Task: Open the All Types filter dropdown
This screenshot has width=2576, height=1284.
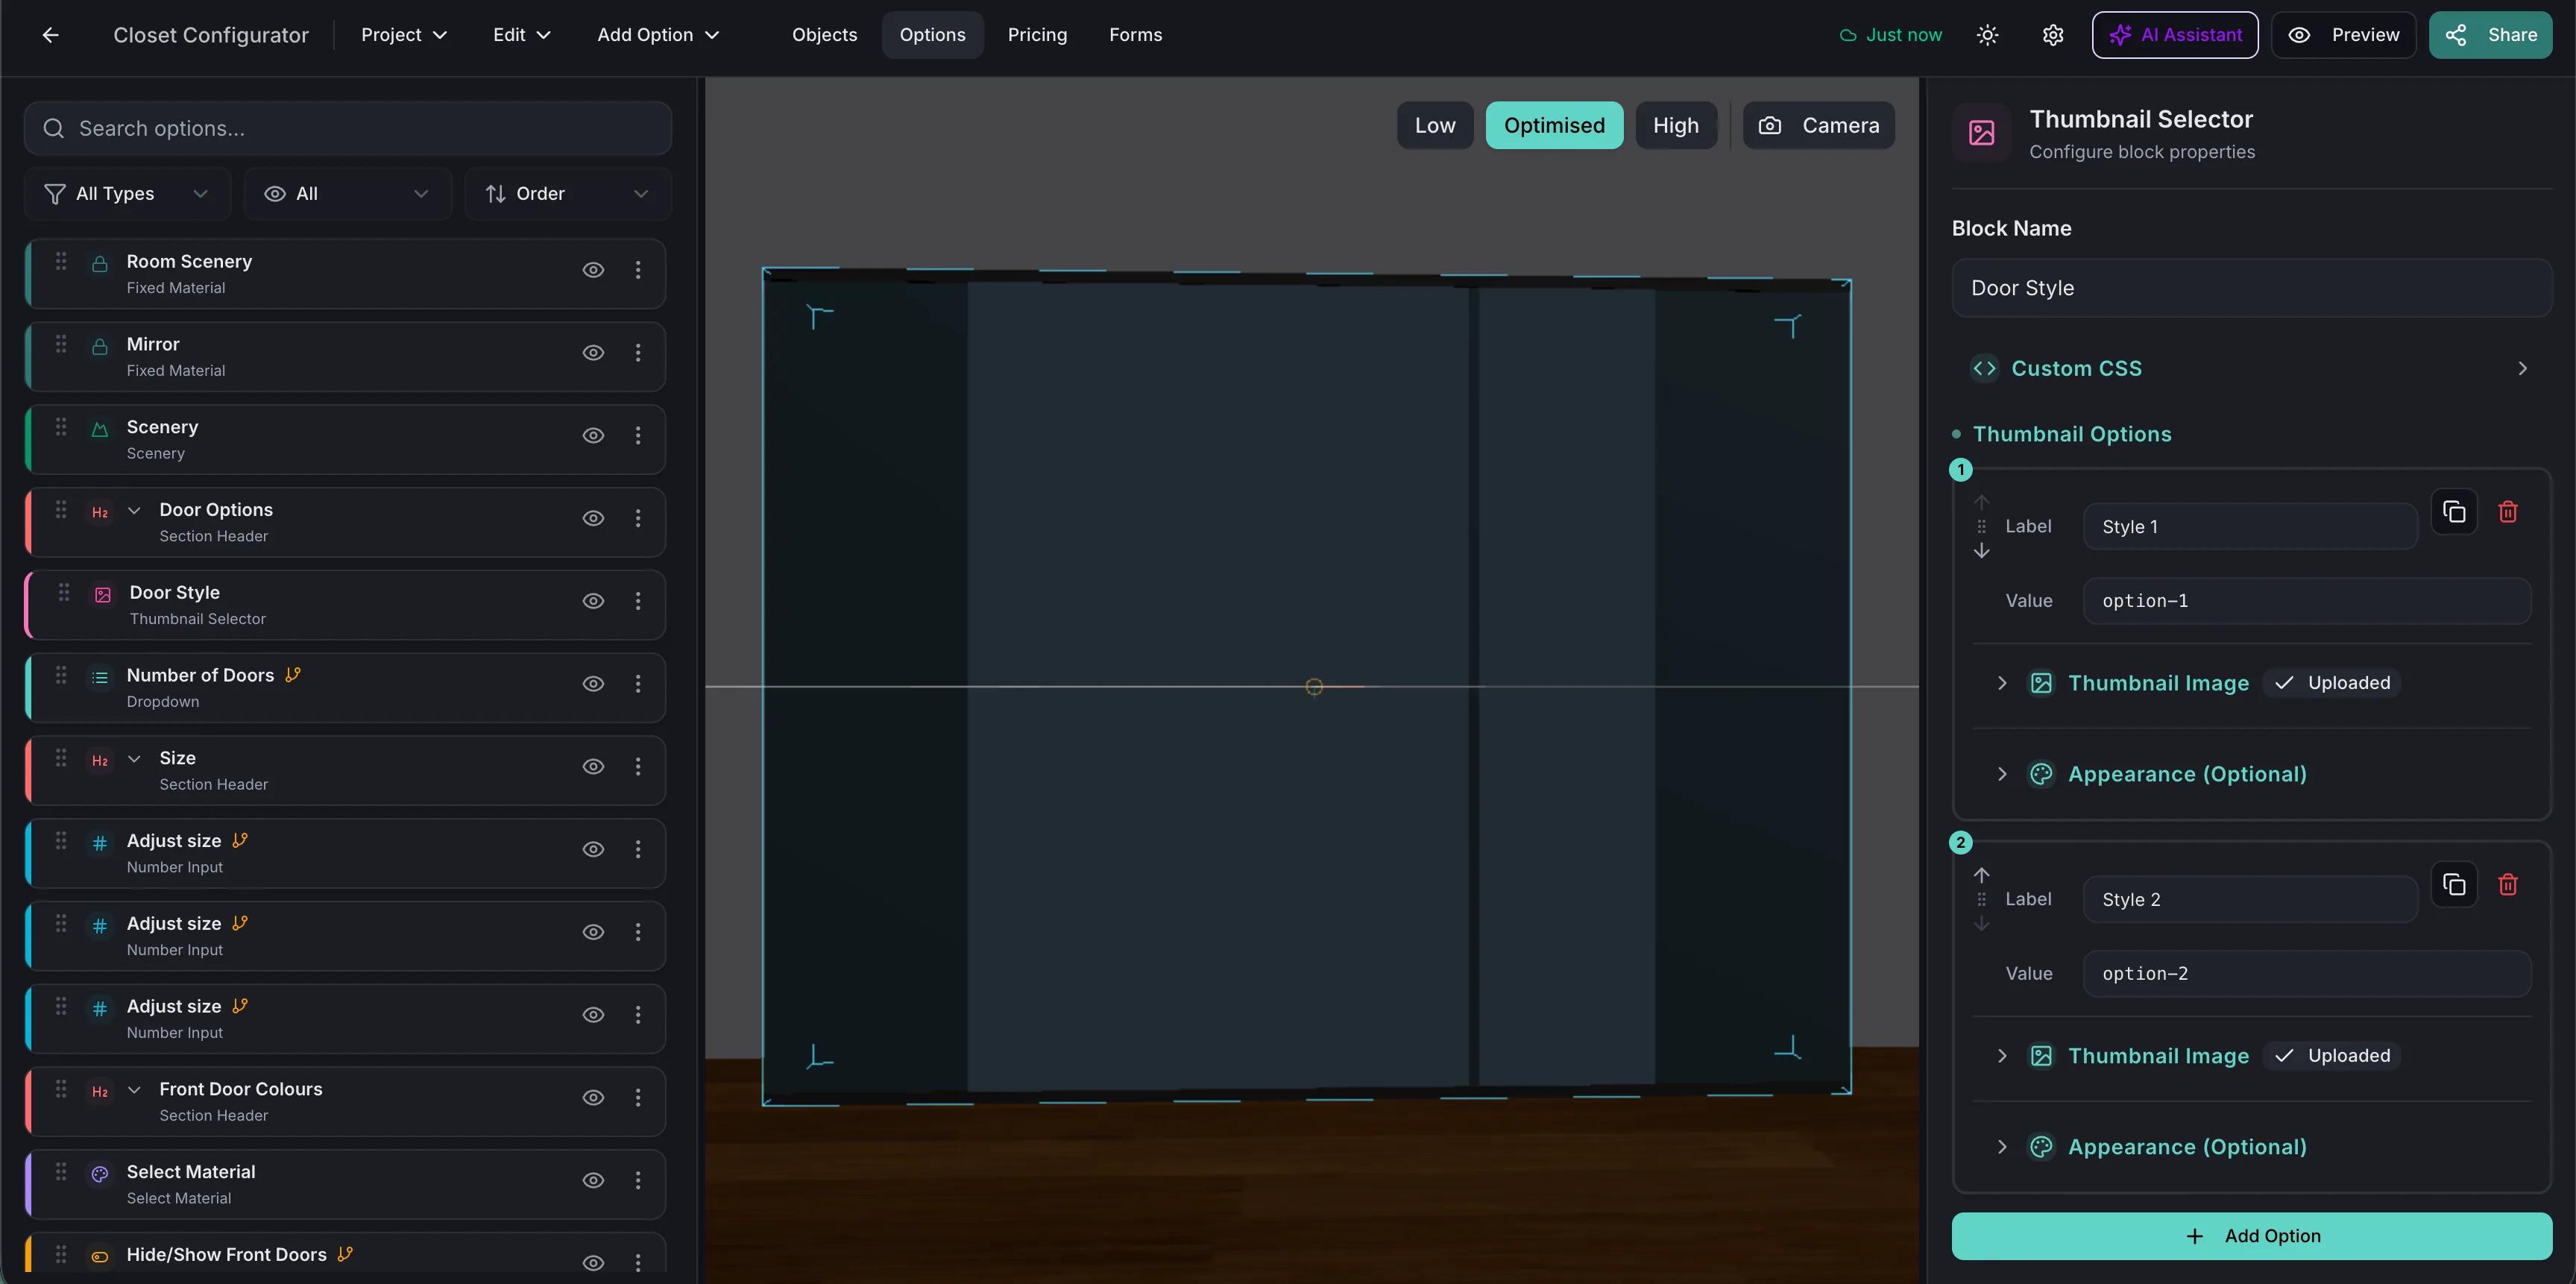Action: tap(127, 194)
